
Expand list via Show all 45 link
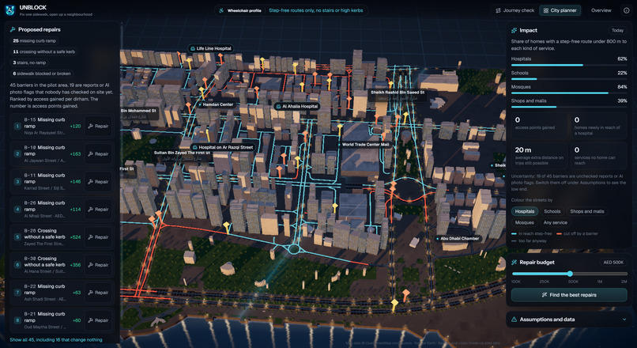click(56, 340)
